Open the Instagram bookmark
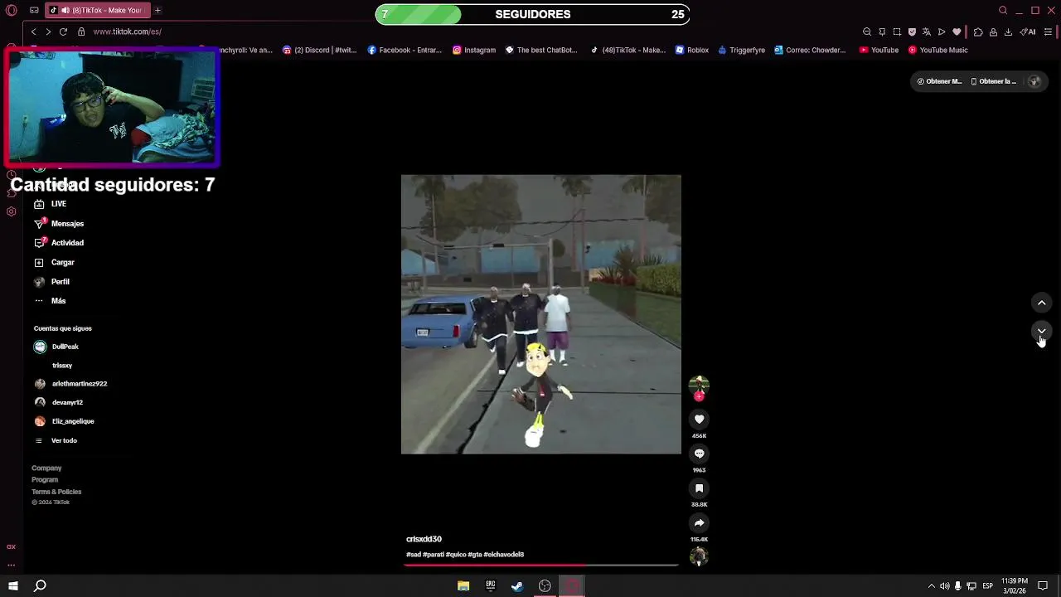The image size is (1061, 597). [474, 50]
